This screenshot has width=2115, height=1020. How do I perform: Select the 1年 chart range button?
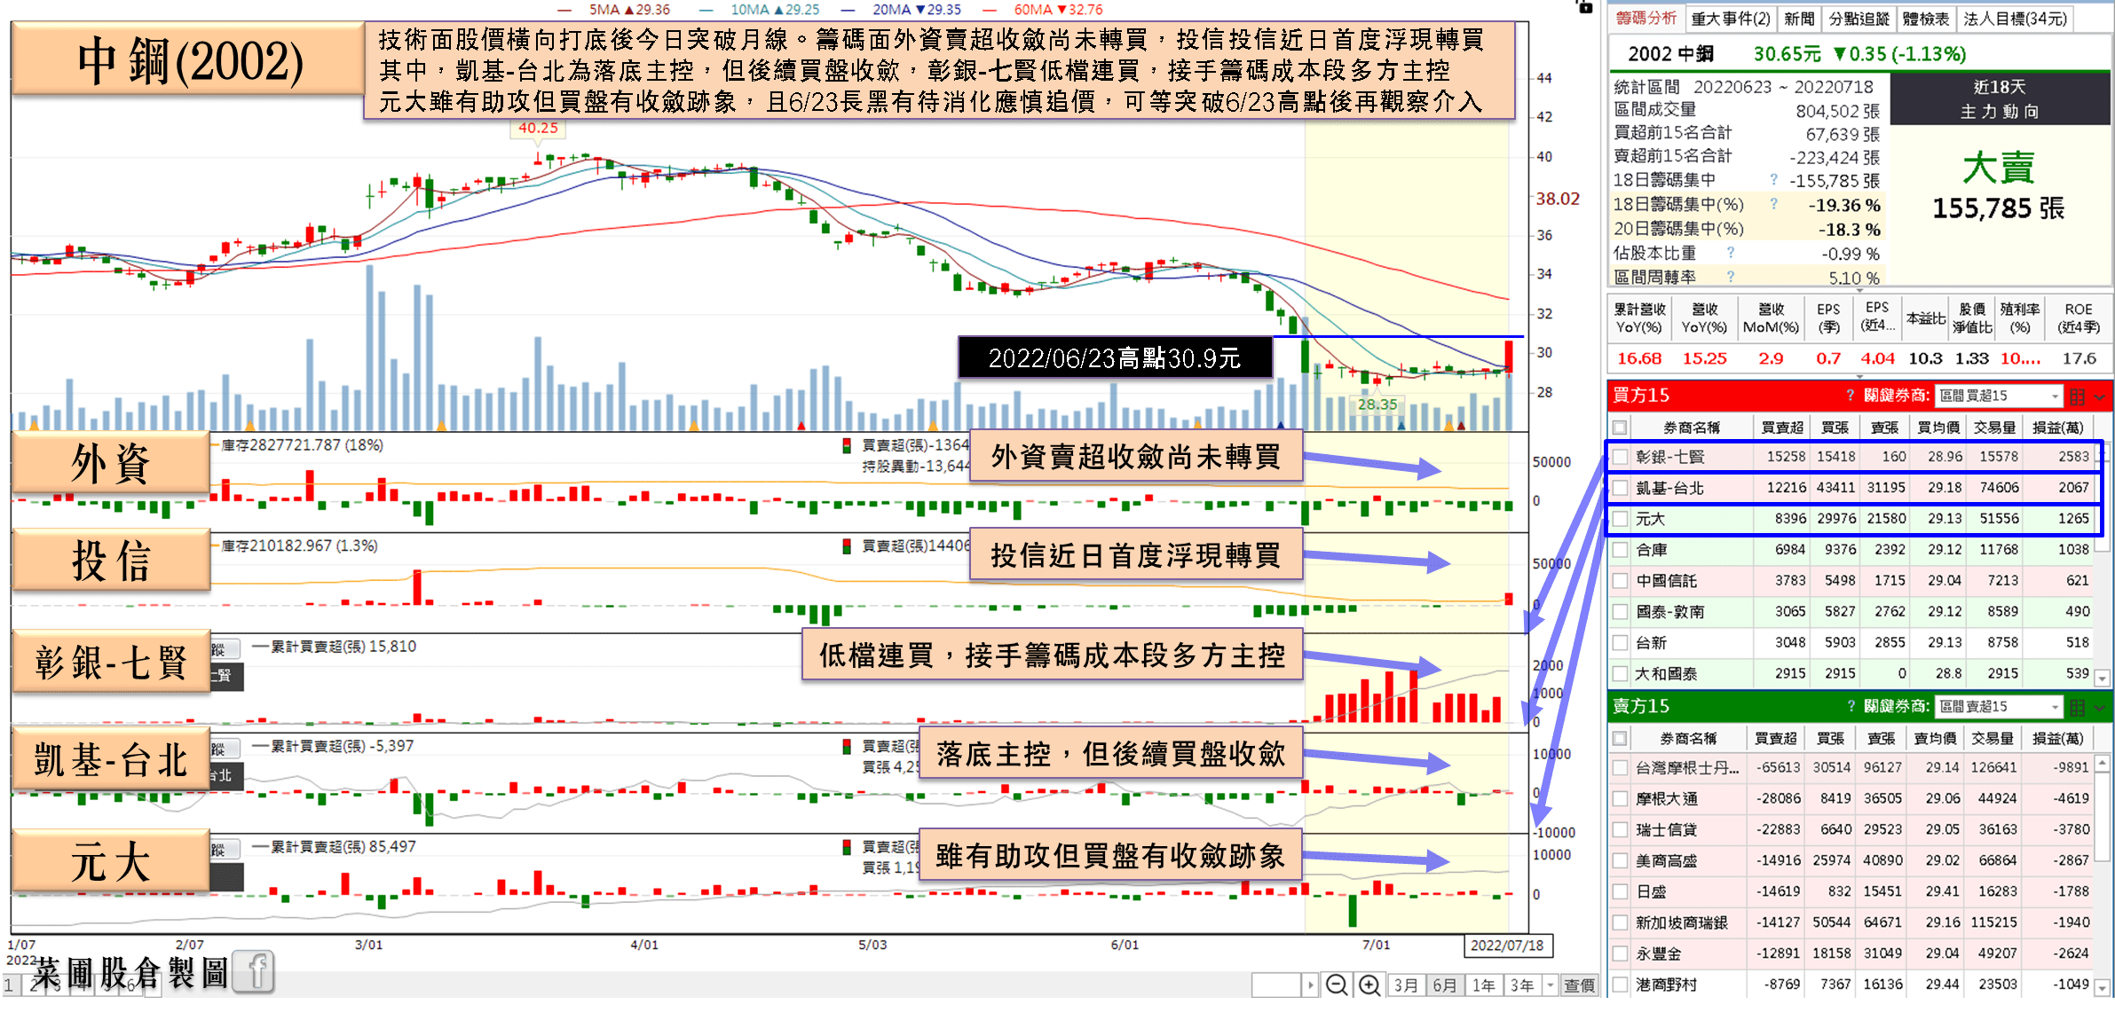coord(1483,985)
